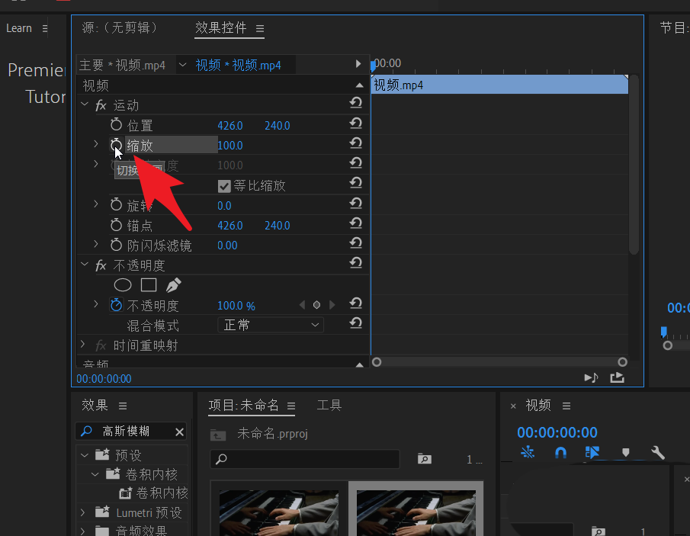
Task: Create a 4-point polygon mask
Action: pos(149,285)
